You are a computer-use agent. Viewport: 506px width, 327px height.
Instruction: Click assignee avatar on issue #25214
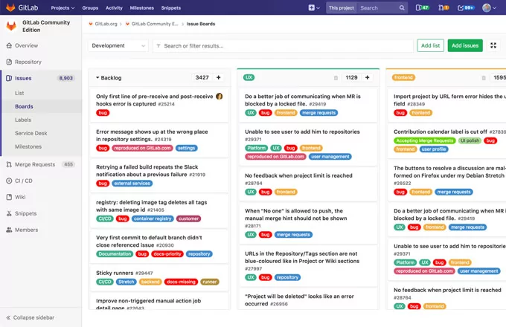[x=219, y=97]
